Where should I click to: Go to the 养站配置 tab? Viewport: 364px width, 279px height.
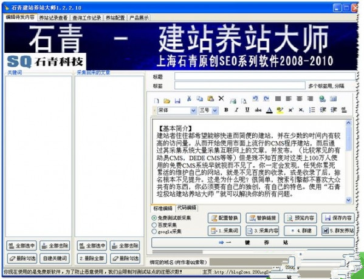tap(115, 18)
